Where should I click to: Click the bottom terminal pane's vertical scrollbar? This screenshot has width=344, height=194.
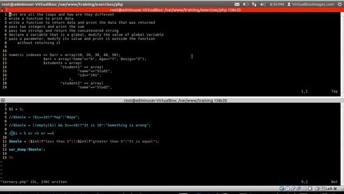coord(342,144)
